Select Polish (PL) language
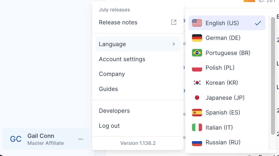Screen dimensions: 279x156 coord(227,68)
